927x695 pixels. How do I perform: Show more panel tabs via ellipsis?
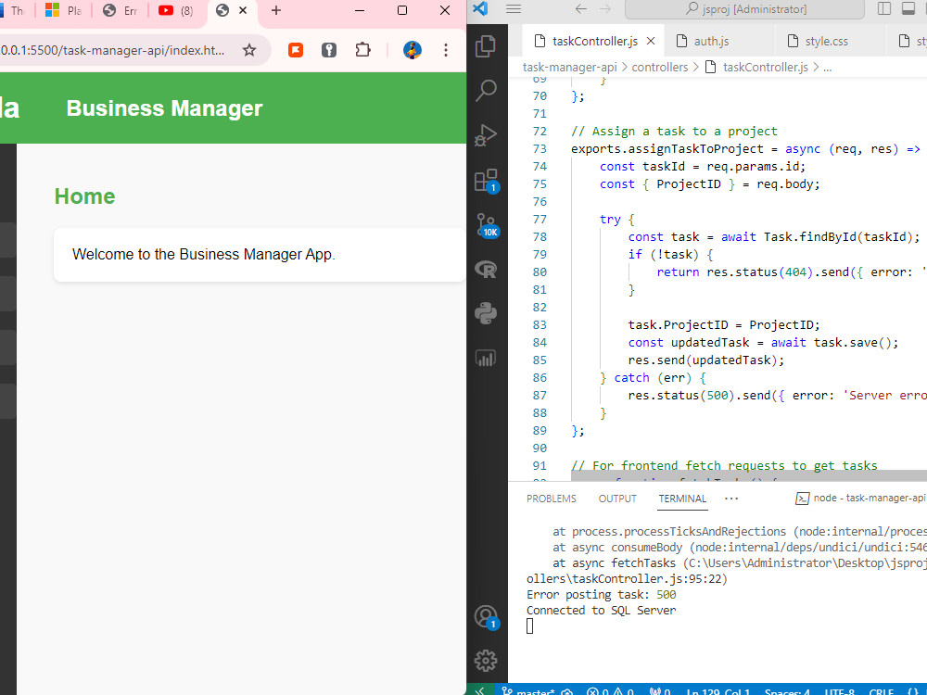(x=731, y=499)
